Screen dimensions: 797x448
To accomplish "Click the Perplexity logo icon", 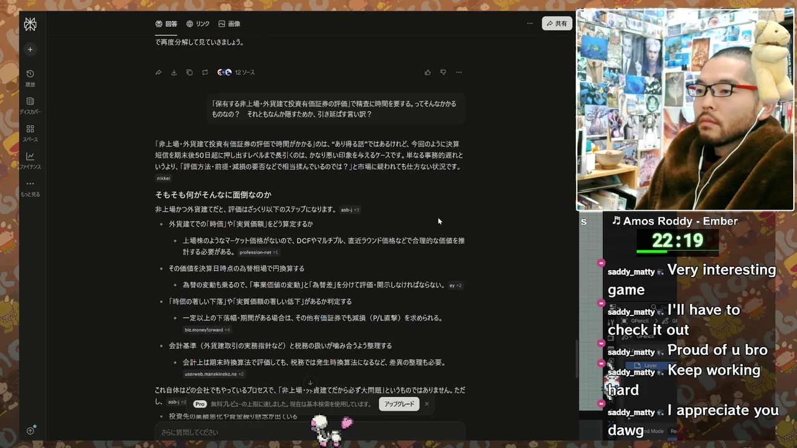I will (30, 24).
